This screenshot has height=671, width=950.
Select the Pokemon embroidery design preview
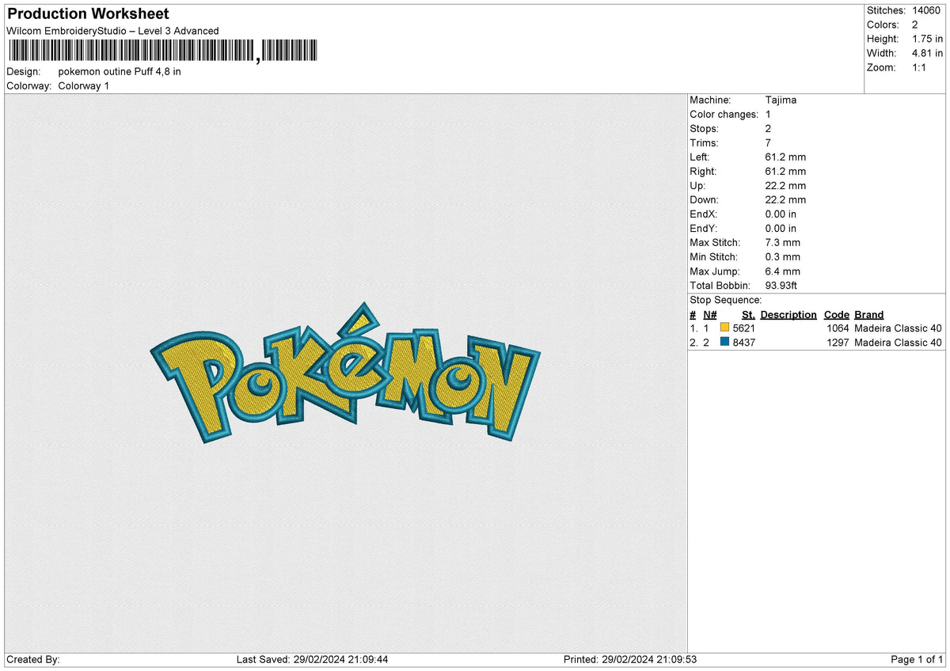[x=345, y=373]
